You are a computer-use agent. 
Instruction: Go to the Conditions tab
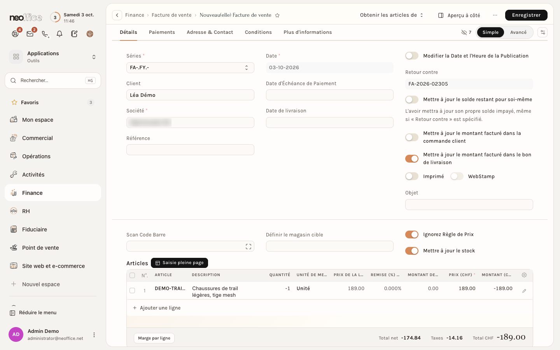pyautogui.click(x=258, y=32)
